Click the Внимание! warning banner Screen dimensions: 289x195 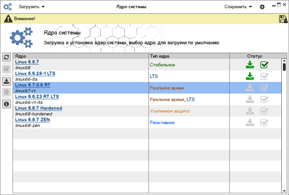pos(25,18)
